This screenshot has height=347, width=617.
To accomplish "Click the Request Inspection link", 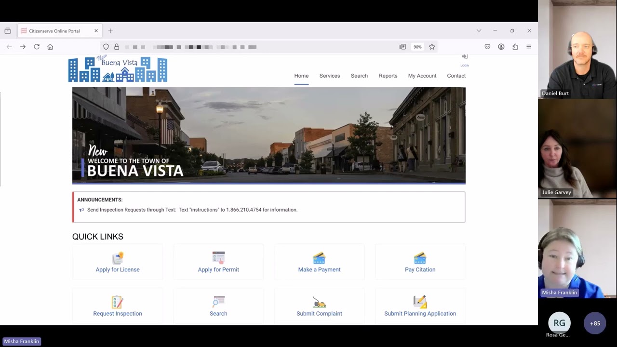I will tap(118, 313).
